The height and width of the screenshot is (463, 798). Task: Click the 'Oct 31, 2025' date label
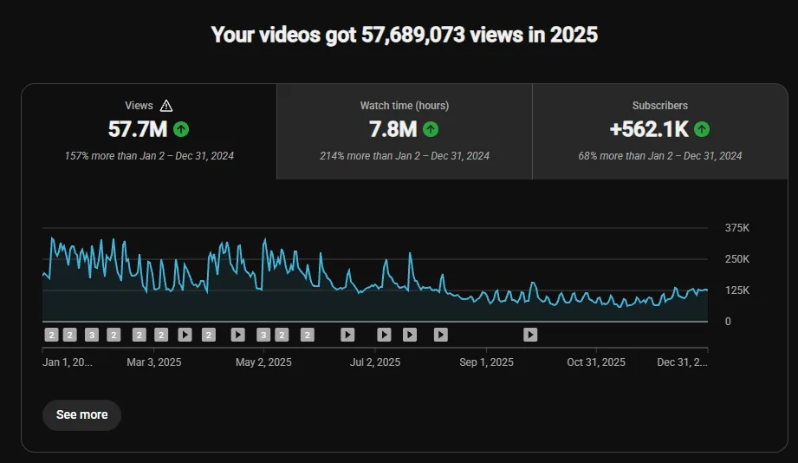point(596,362)
